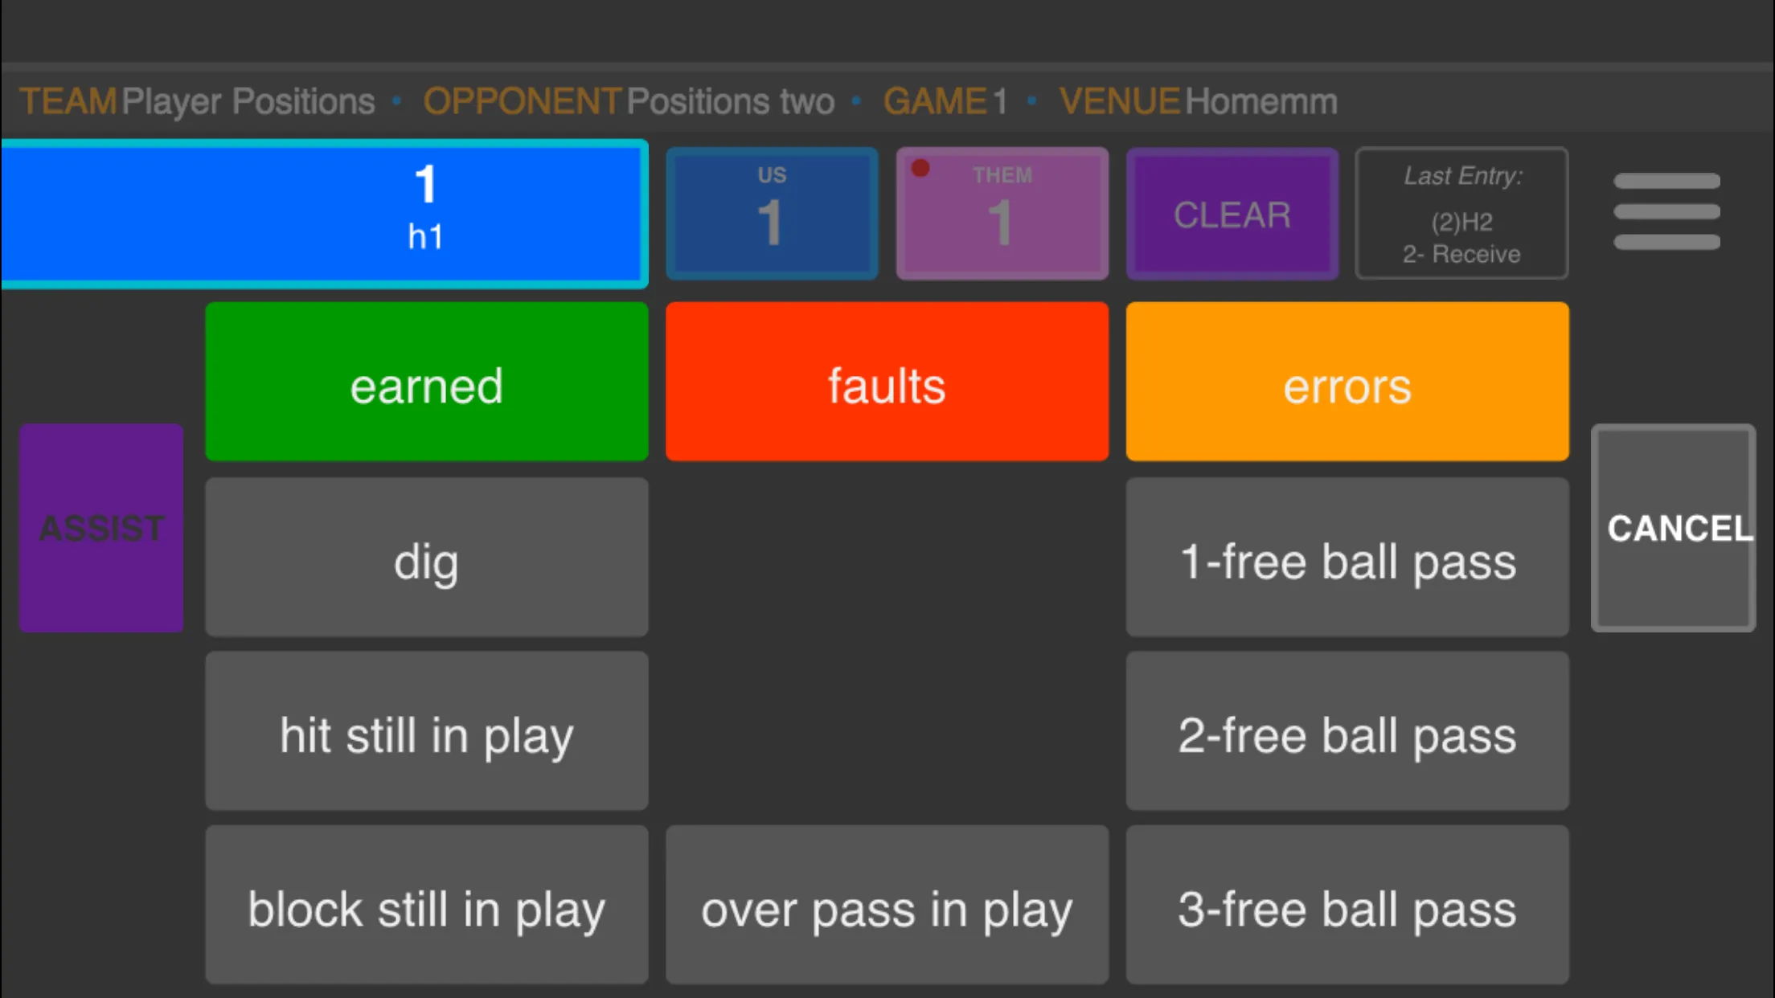Click the over pass in play option
The width and height of the screenshot is (1775, 998).
[887, 908]
